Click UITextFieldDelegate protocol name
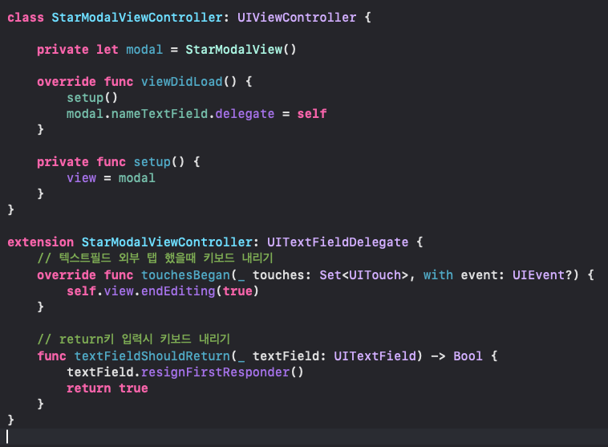 (x=338, y=242)
